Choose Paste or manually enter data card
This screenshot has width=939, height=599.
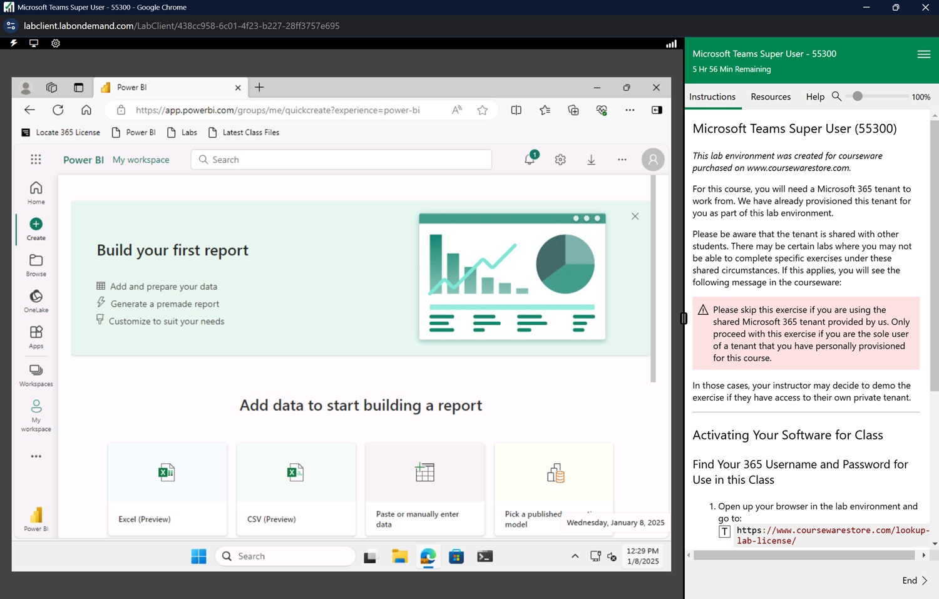coord(425,489)
